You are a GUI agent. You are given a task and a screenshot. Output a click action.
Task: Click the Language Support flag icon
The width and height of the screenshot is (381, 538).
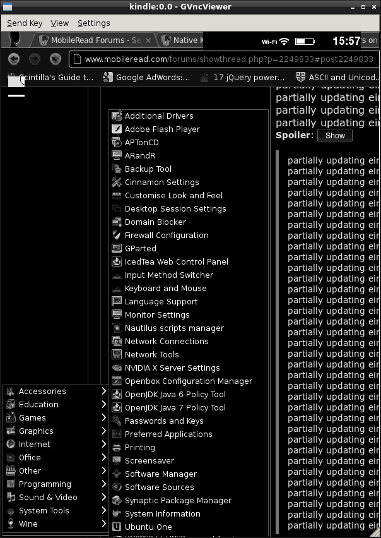tap(117, 301)
